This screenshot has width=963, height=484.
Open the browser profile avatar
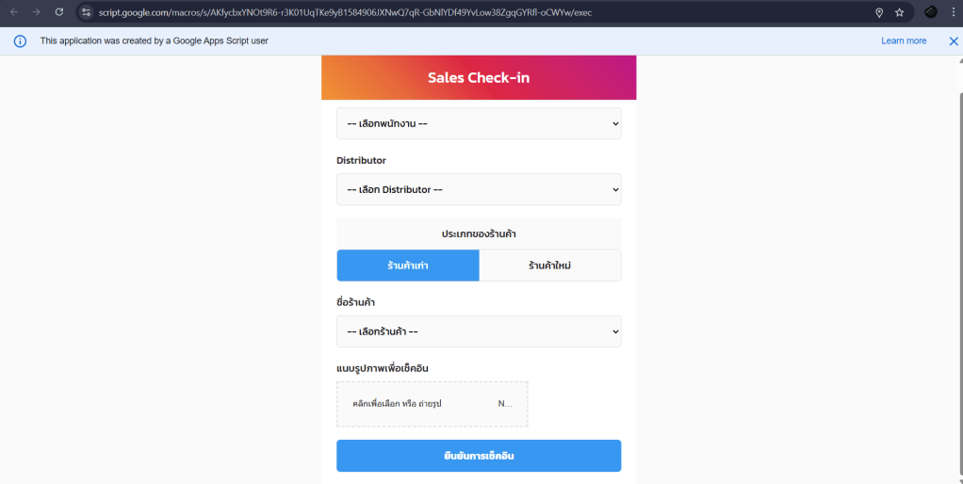click(931, 12)
